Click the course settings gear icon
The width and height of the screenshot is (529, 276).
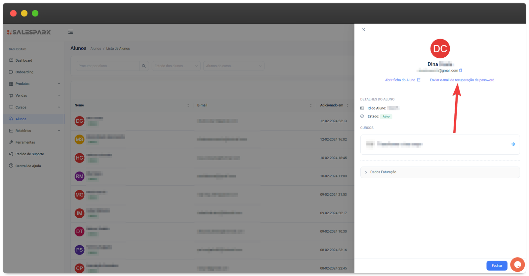[x=513, y=144]
